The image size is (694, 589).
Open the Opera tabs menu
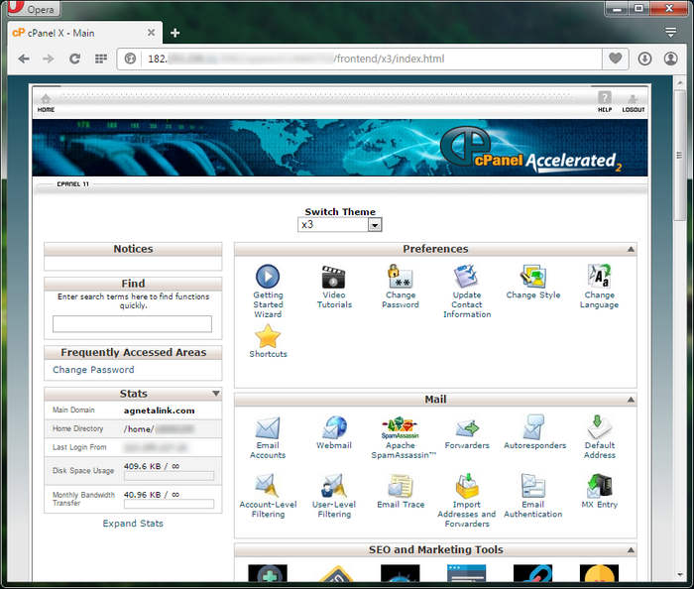point(670,33)
